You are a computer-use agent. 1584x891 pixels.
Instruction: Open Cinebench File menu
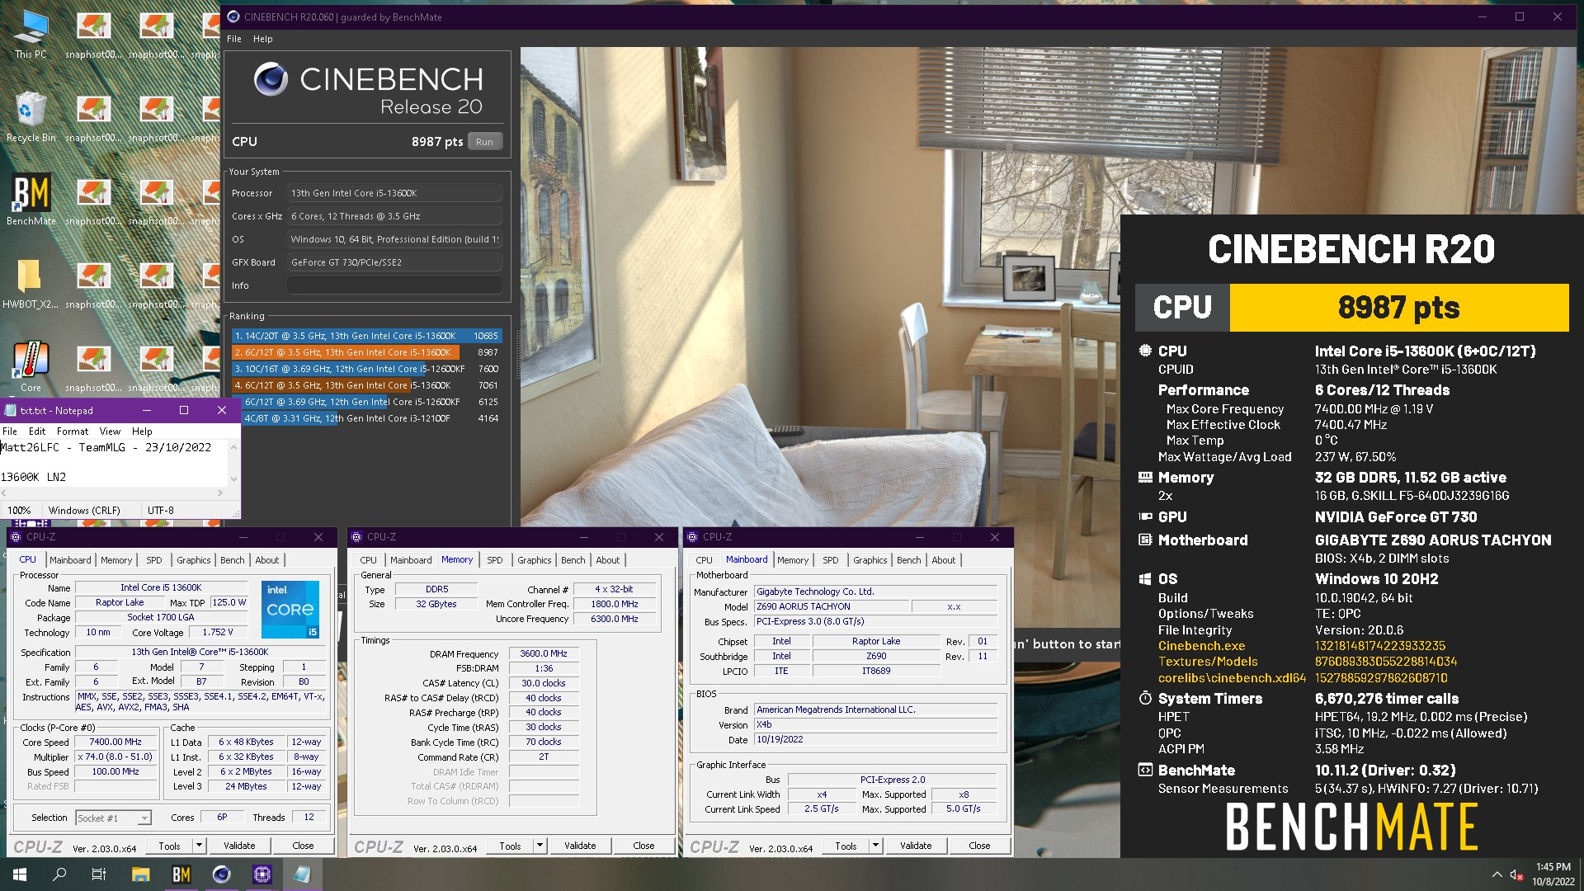234,39
